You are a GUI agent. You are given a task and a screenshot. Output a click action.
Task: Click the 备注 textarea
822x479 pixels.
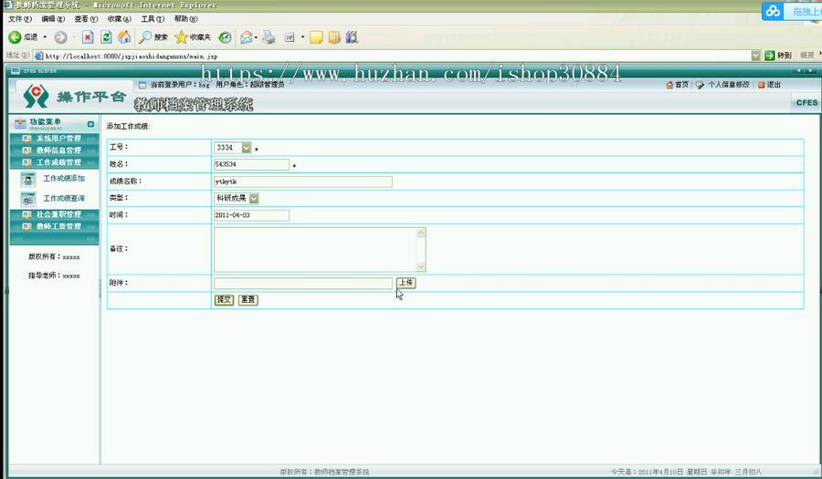320,250
